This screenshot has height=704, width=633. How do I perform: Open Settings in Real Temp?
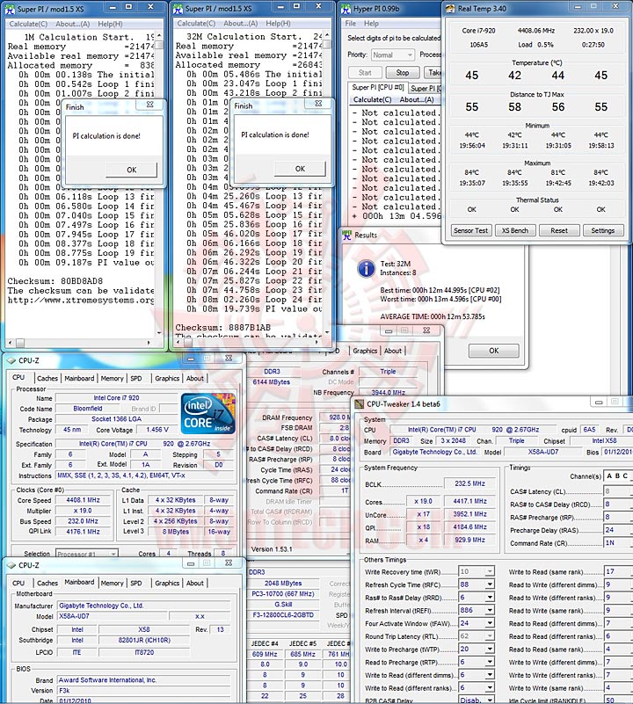[603, 230]
